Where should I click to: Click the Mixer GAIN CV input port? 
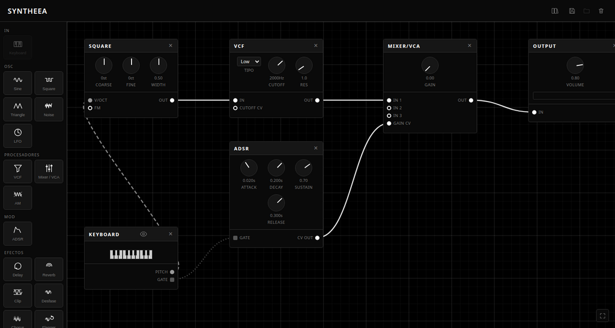(389, 123)
